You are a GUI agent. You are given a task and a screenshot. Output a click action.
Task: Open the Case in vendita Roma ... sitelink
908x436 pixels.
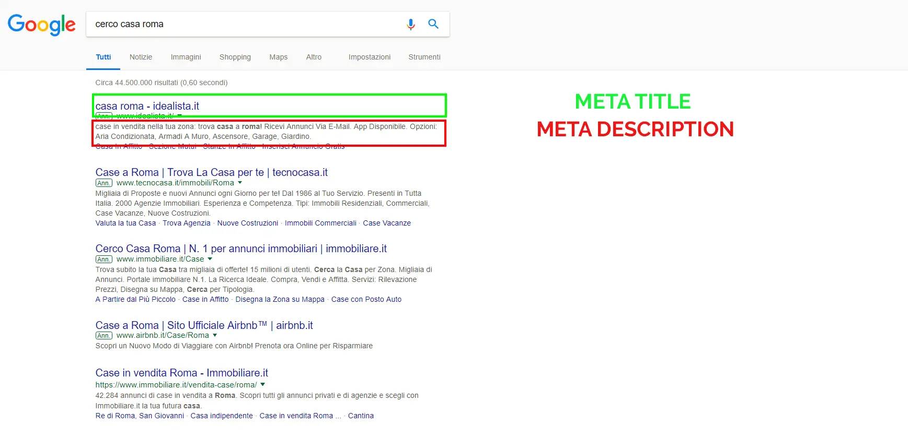301,416
